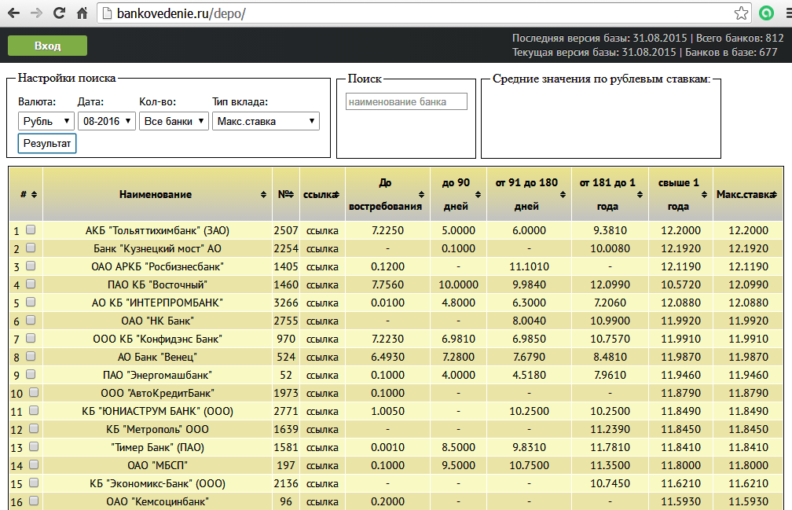Check the ПАО КБ "Восточный" row box

pos(31,284)
